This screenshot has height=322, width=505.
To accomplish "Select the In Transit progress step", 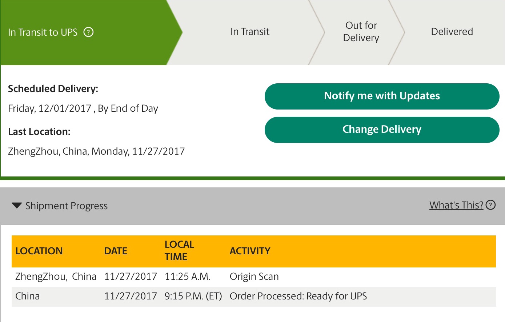I will pyautogui.click(x=250, y=32).
